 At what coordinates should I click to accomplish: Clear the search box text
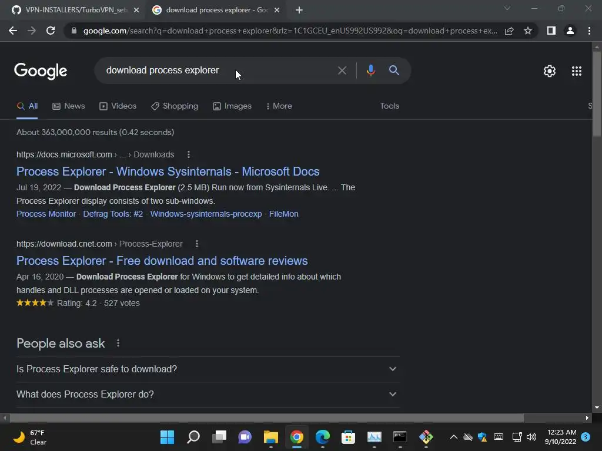[x=342, y=70]
